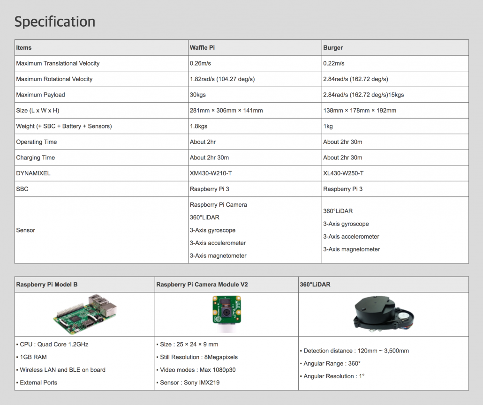
Task: Click the Maximum Translational Velocity row label
Action: point(58,63)
